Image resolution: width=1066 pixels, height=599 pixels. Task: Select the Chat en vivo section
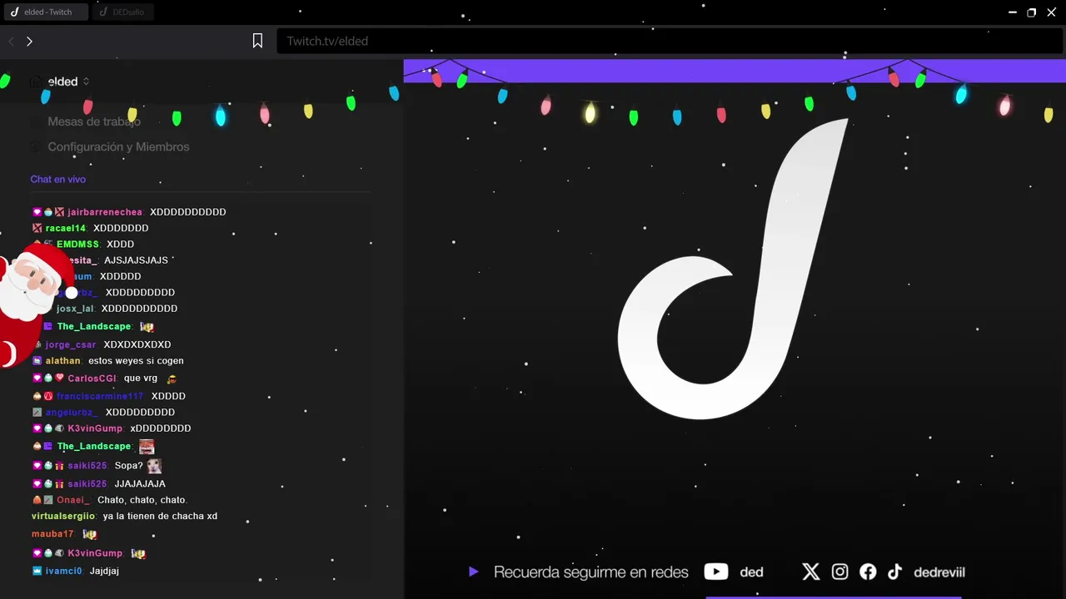[x=58, y=179]
